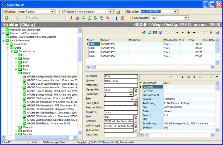The image size is (223, 145).
Task: Open the Mengen-Bez. dropdown showing Stück
Action: (x=131, y=90)
